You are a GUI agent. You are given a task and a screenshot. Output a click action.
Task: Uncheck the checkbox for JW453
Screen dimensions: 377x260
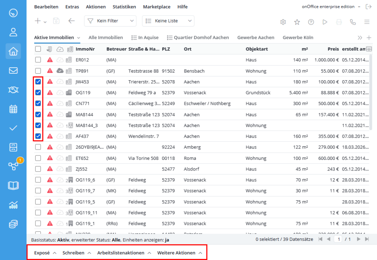38,81
